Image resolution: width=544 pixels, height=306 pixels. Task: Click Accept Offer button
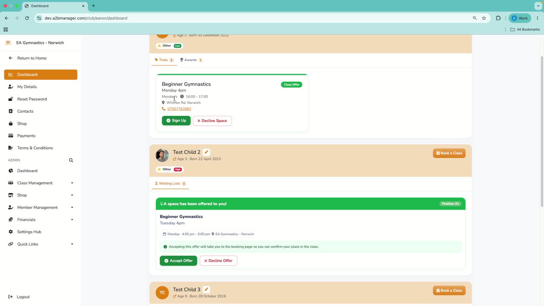pos(178,261)
